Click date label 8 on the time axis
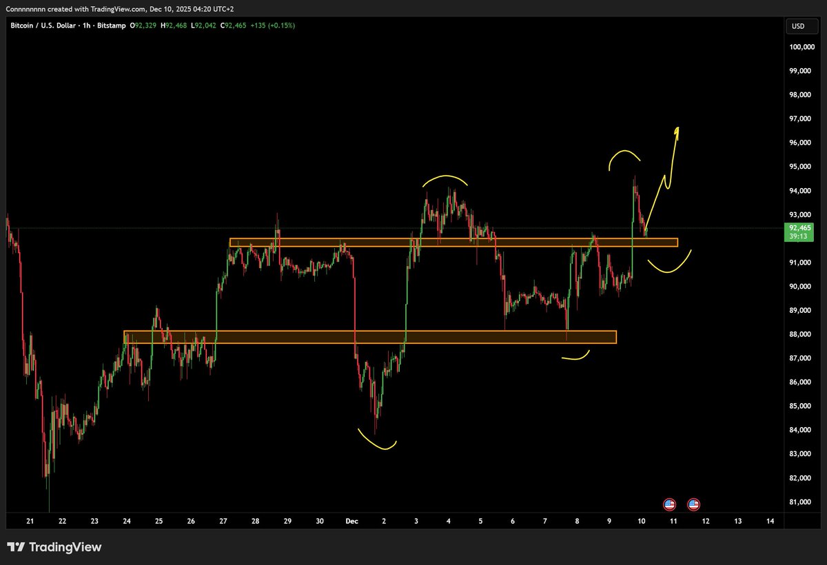 tap(577, 522)
